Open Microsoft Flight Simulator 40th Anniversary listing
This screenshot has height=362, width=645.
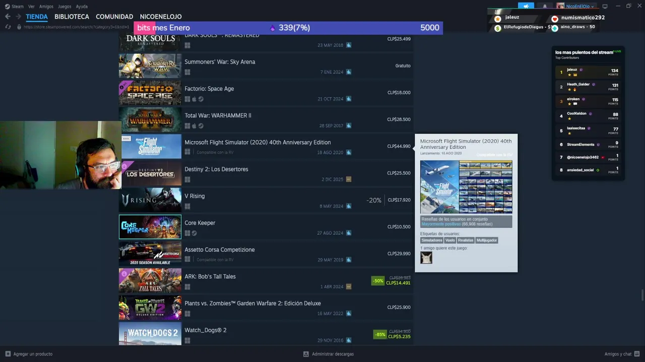tap(266, 146)
